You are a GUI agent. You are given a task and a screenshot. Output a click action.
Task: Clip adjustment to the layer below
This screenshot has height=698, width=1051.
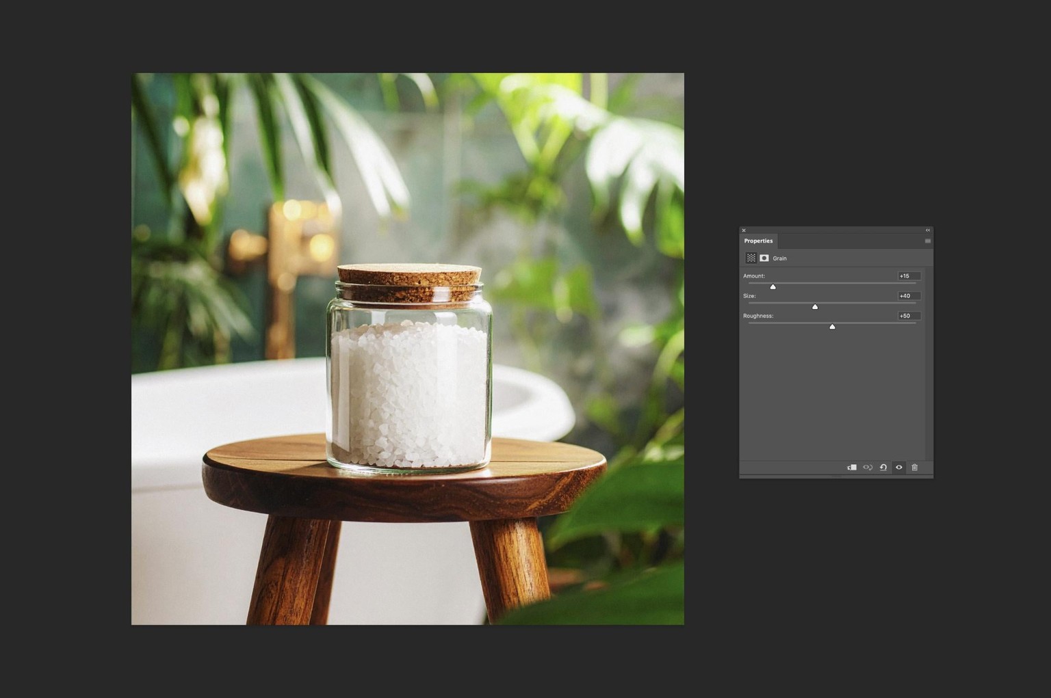tap(852, 468)
